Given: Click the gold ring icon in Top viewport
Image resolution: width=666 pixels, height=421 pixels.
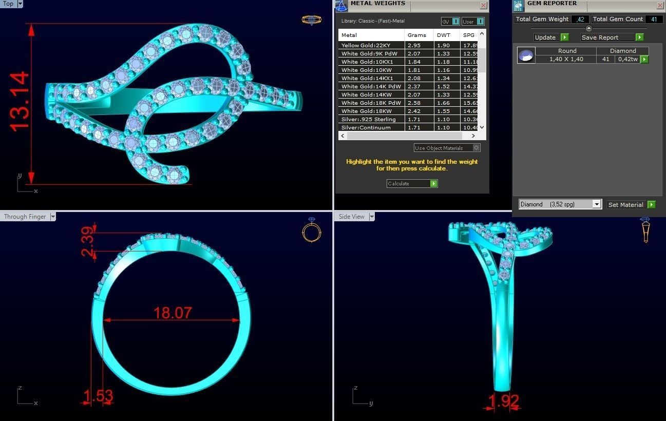Looking at the screenshot, I should coord(312,20).
